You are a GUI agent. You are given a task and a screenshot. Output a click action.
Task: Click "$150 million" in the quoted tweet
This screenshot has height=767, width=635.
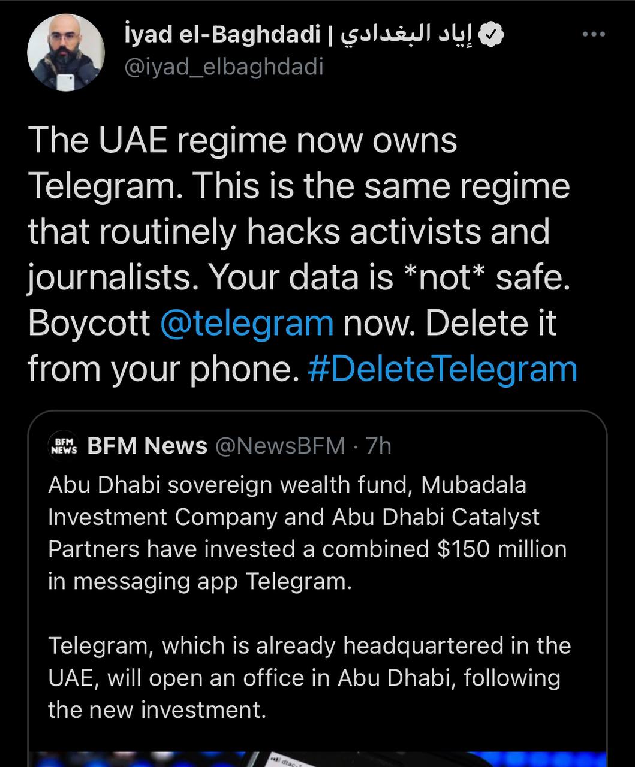click(x=501, y=549)
